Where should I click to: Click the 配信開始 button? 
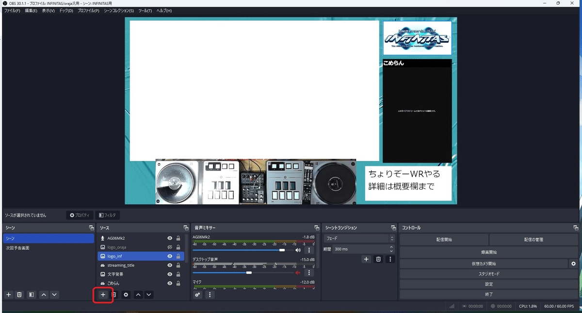click(444, 239)
